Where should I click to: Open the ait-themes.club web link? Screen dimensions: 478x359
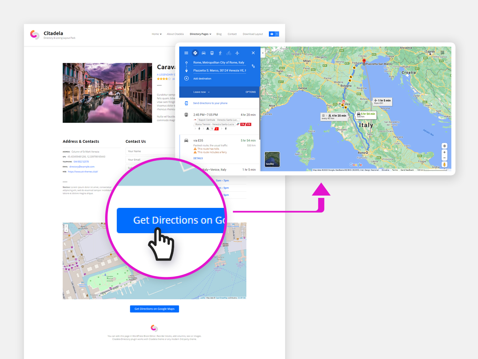[x=83, y=172]
